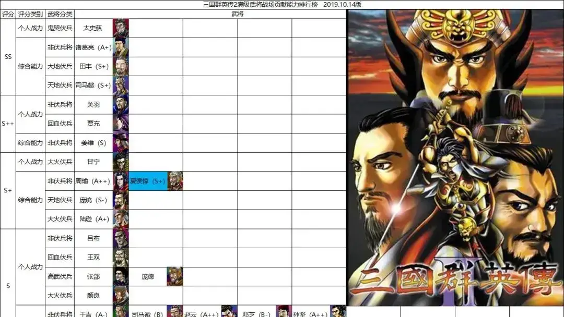Select the 甘宁 portrait icon

[121, 162]
